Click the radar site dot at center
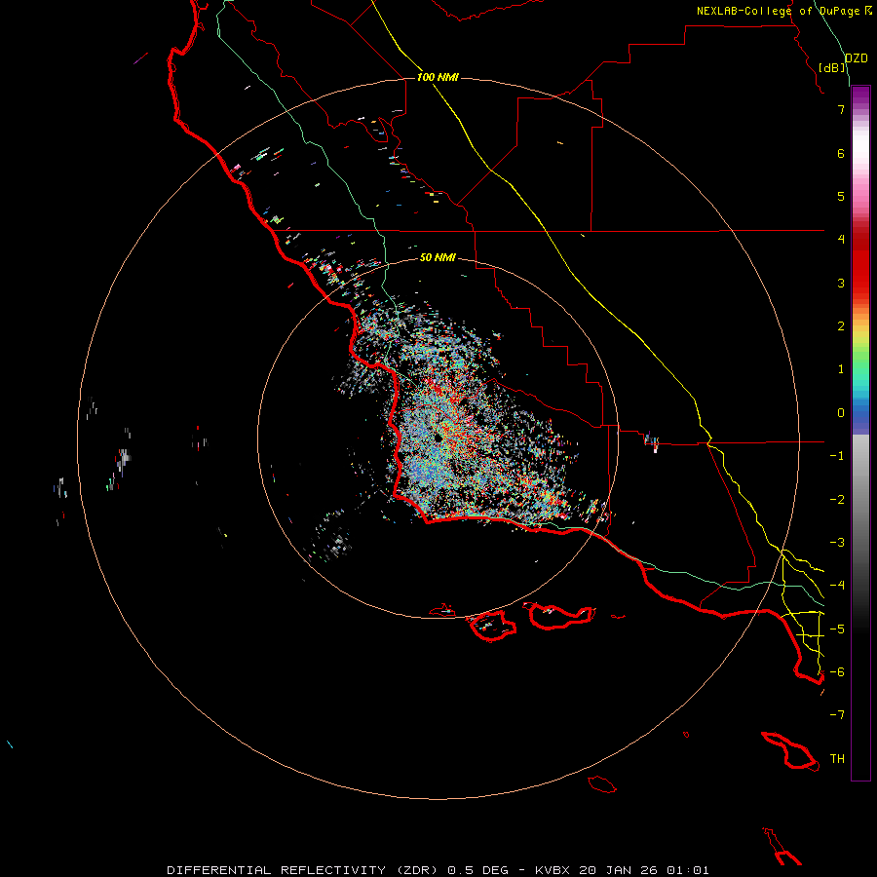Screen dimensions: 877x877 pyautogui.click(x=438, y=438)
